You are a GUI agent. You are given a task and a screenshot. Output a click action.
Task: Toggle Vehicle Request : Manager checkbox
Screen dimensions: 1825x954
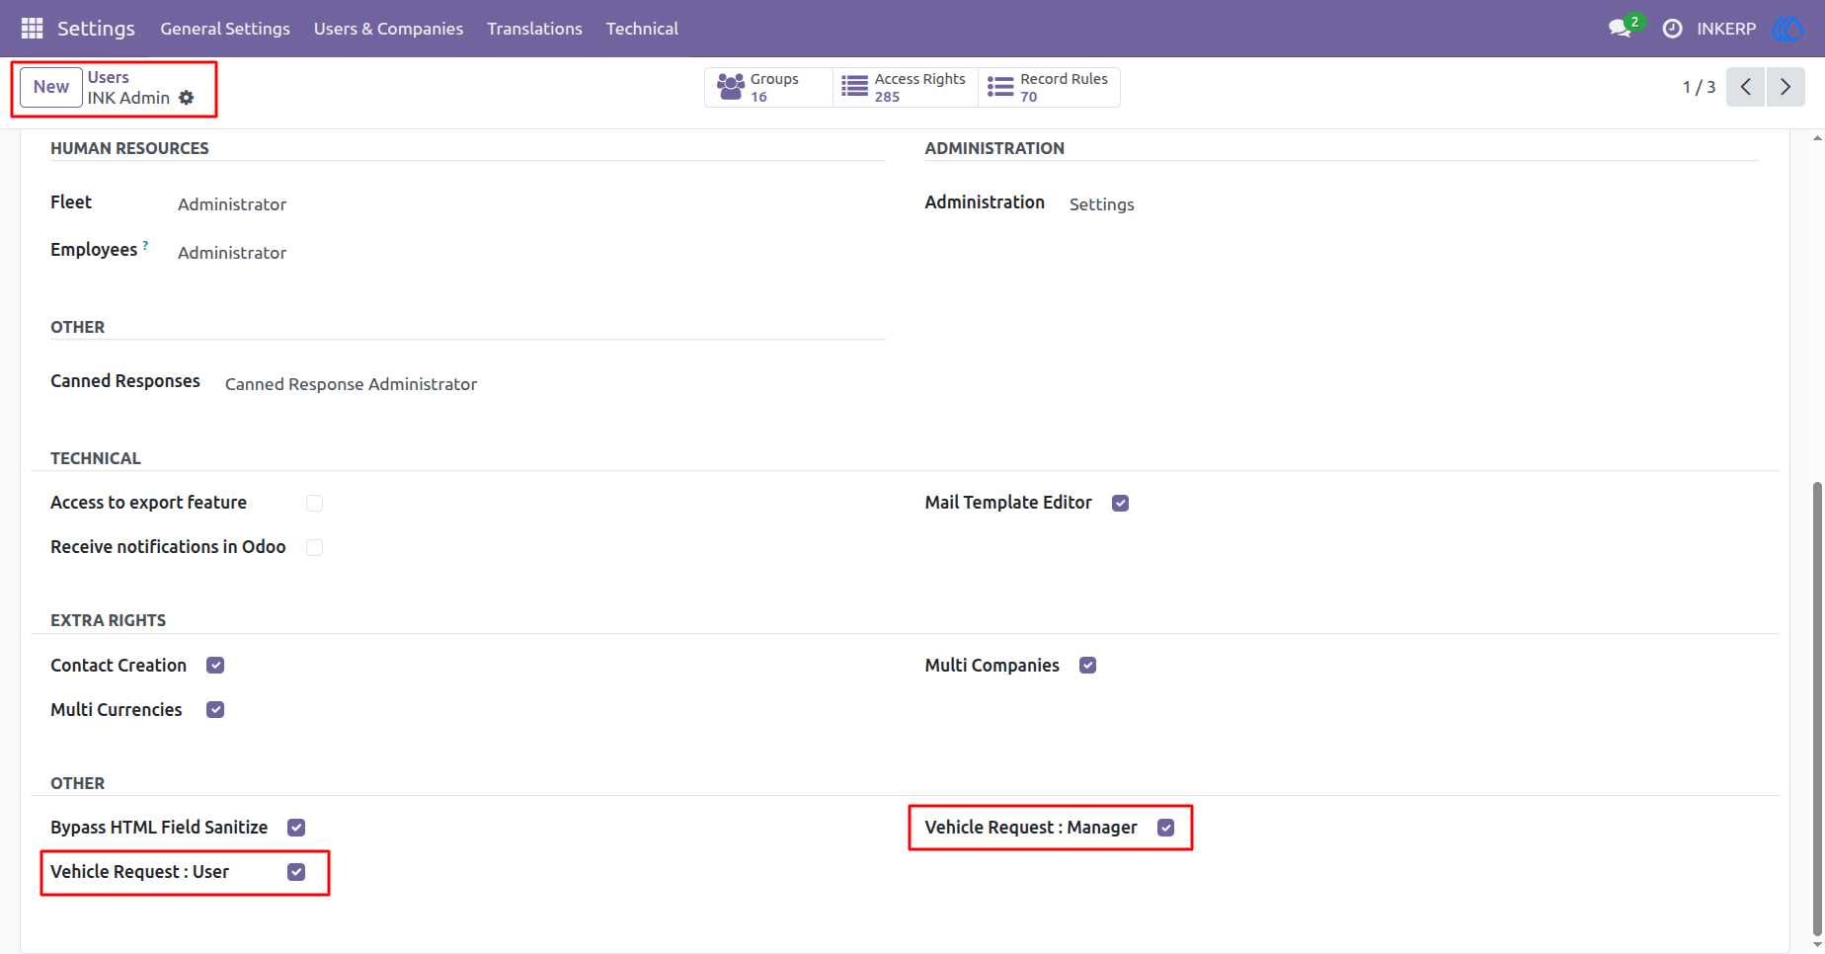pyautogui.click(x=1166, y=828)
